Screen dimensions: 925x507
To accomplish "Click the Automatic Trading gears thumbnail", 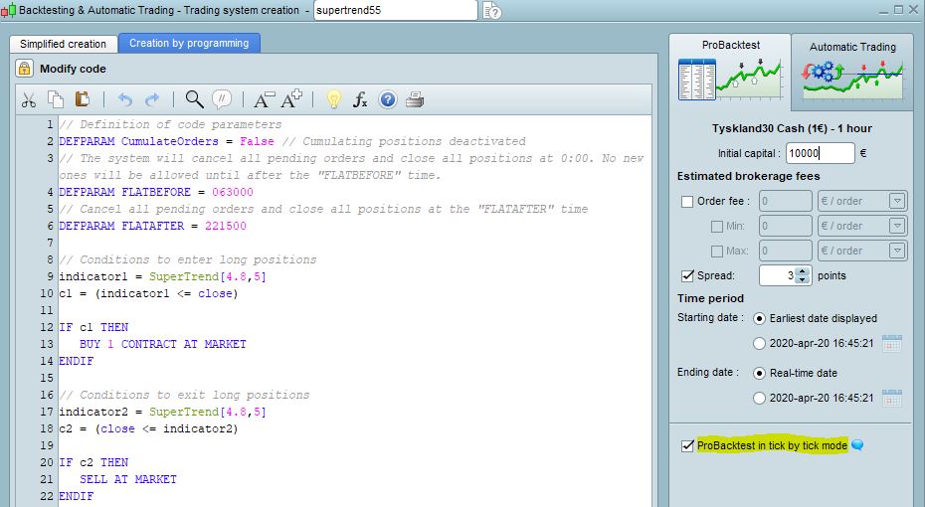I will point(852,80).
